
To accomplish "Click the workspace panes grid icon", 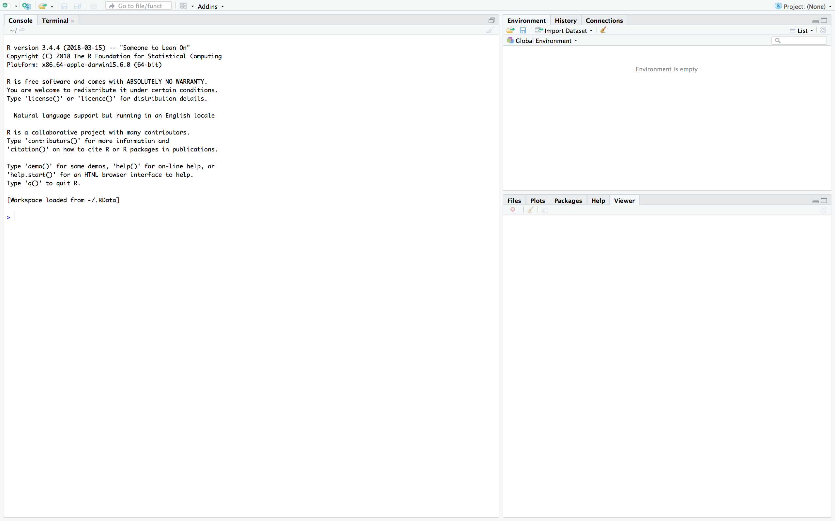I will (183, 6).
